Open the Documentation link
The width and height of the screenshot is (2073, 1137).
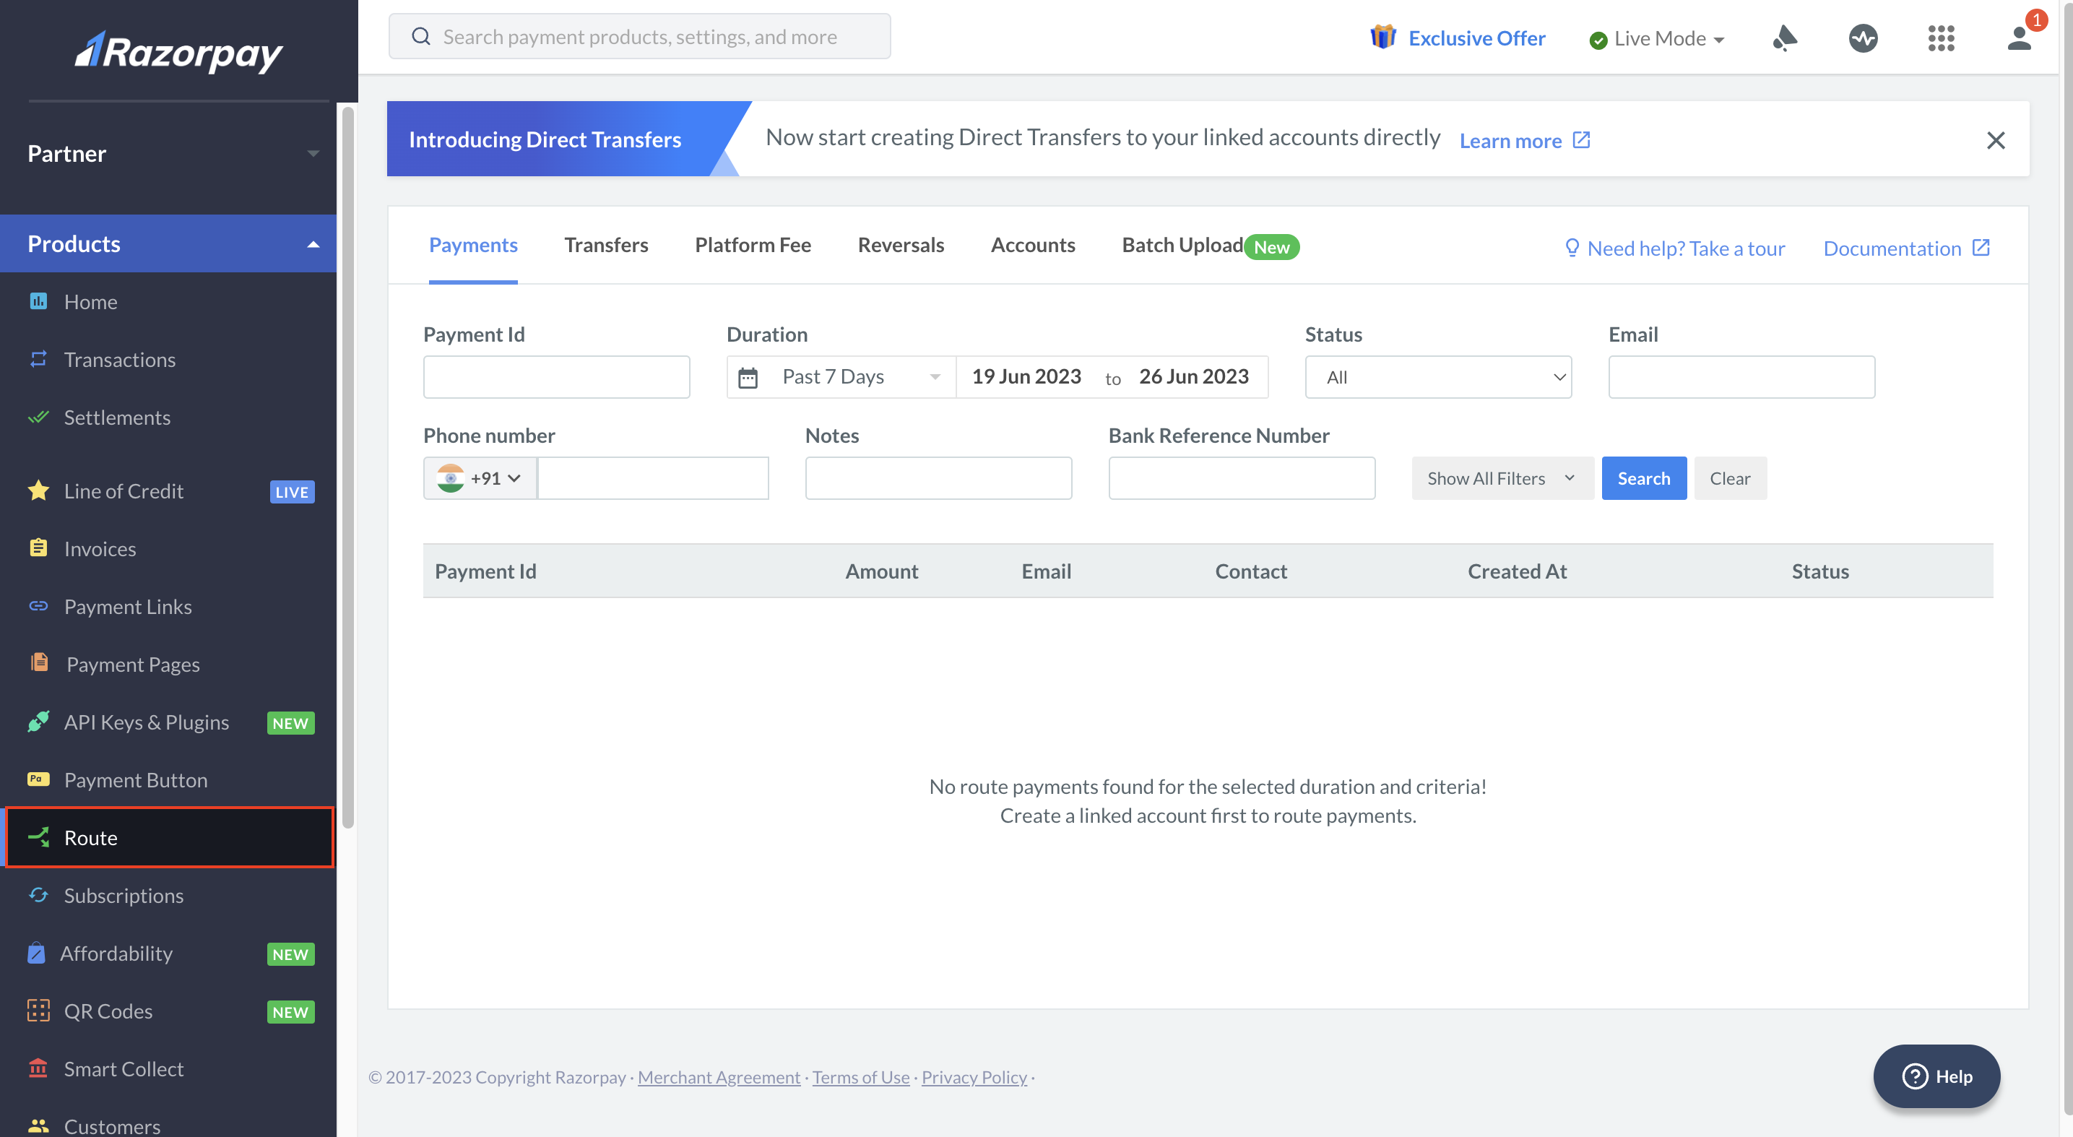click(x=1906, y=248)
